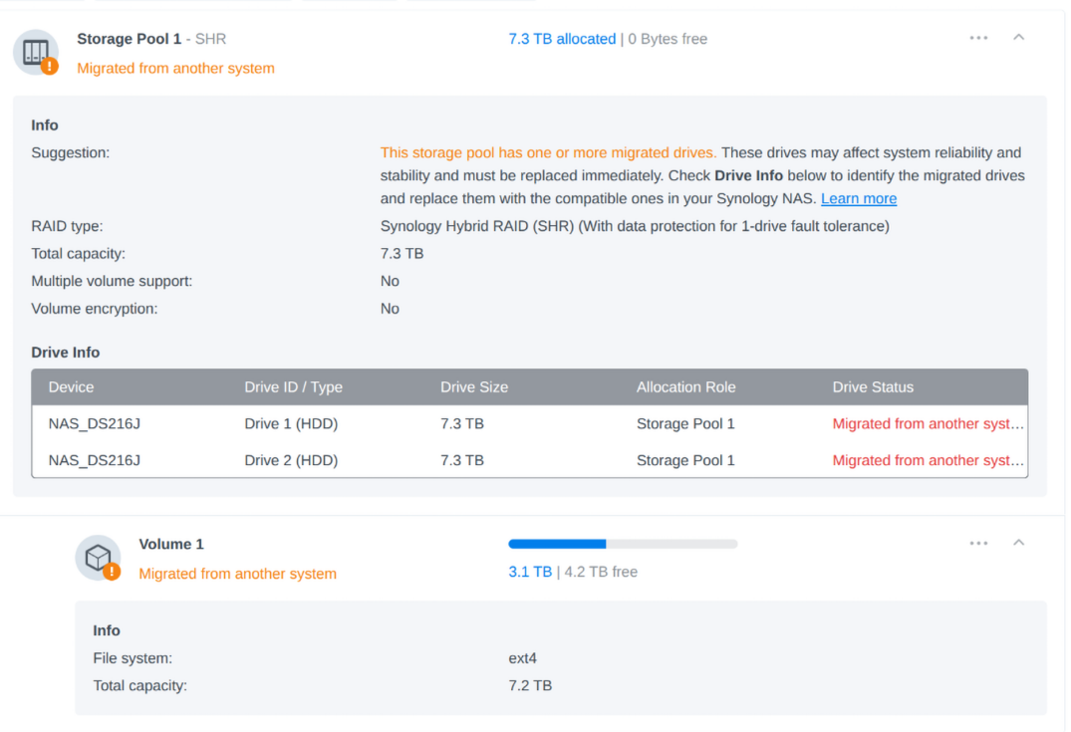Click Storage Pool 1 orange warning badge
Image resolution: width=1071 pixels, height=732 pixels.
[50, 67]
